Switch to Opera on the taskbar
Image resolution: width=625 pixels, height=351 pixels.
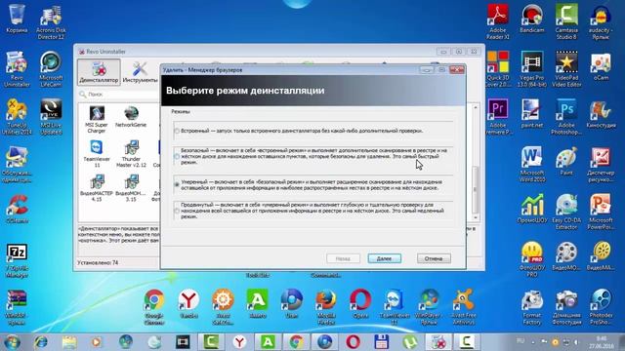pos(354,342)
